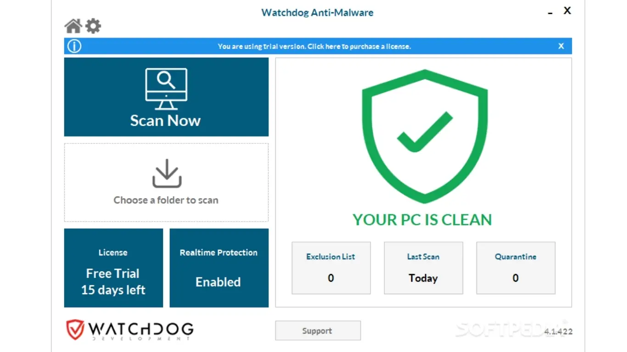
Task: Toggle Realtime Protection tile
Action: tap(218, 268)
